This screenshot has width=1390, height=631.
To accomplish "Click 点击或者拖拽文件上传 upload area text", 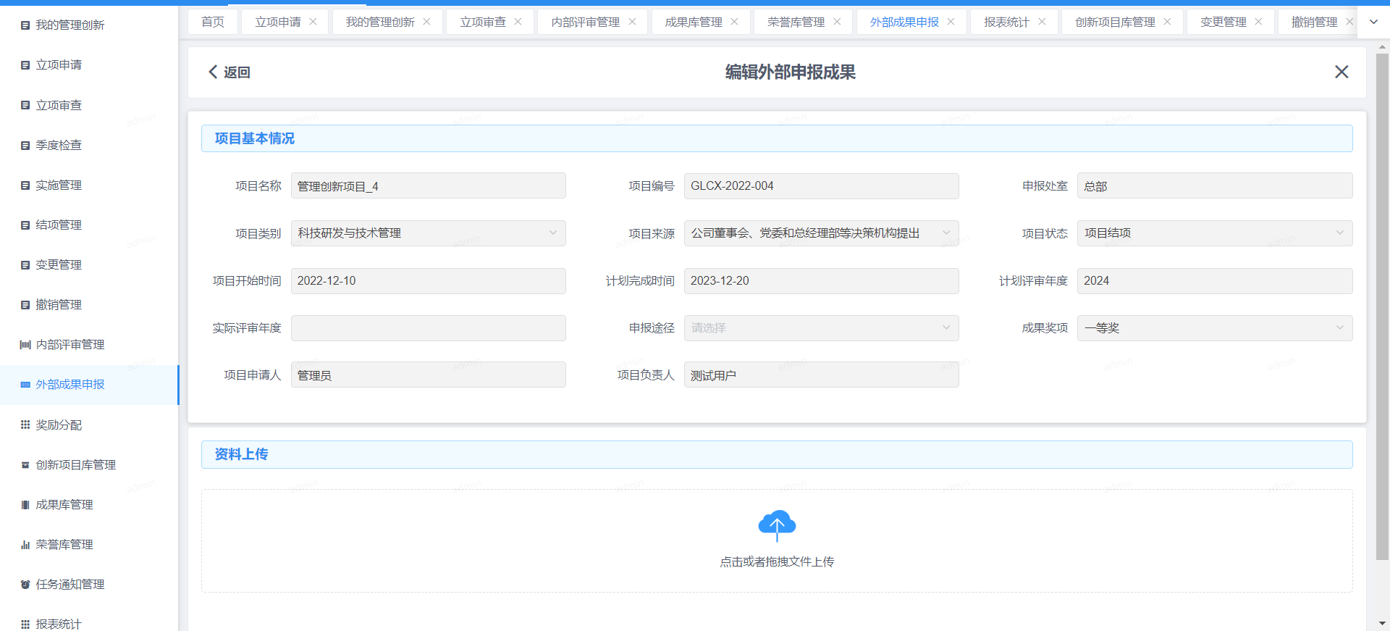I will point(777,562).
